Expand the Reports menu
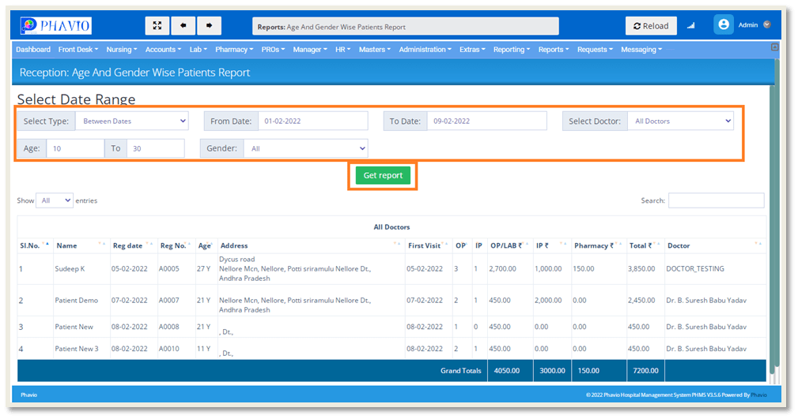Screen dimensions: 798x419 (554, 49)
